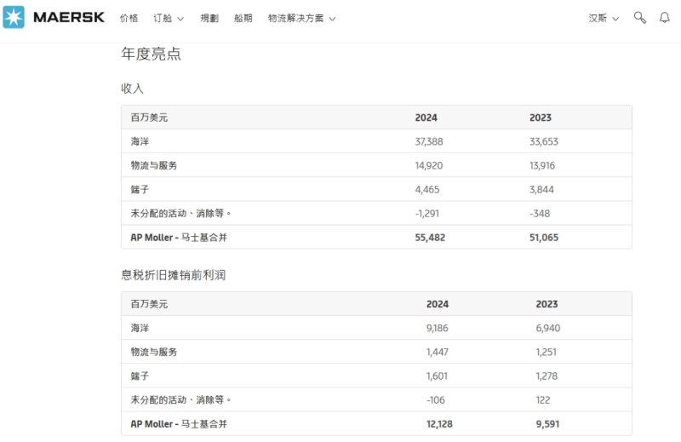Click the 14,920 logistics revenue cell
The height and width of the screenshot is (442, 681).
coord(429,165)
